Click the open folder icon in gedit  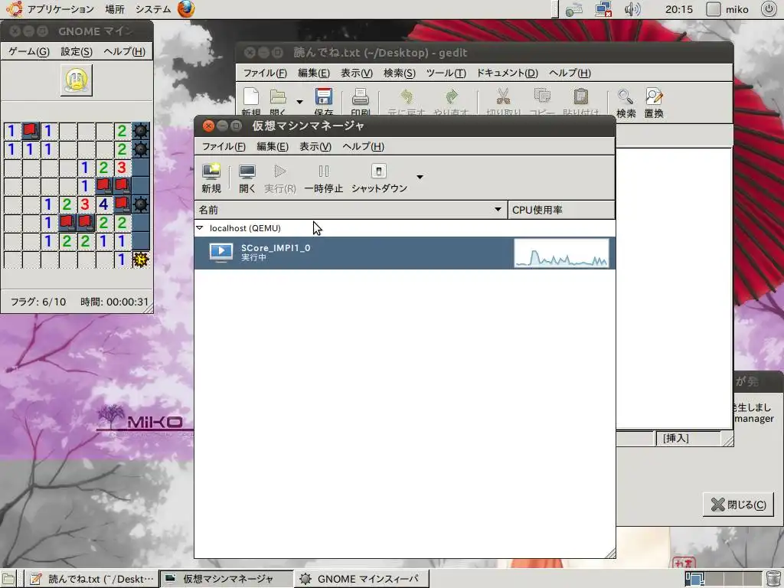click(278, 97)
